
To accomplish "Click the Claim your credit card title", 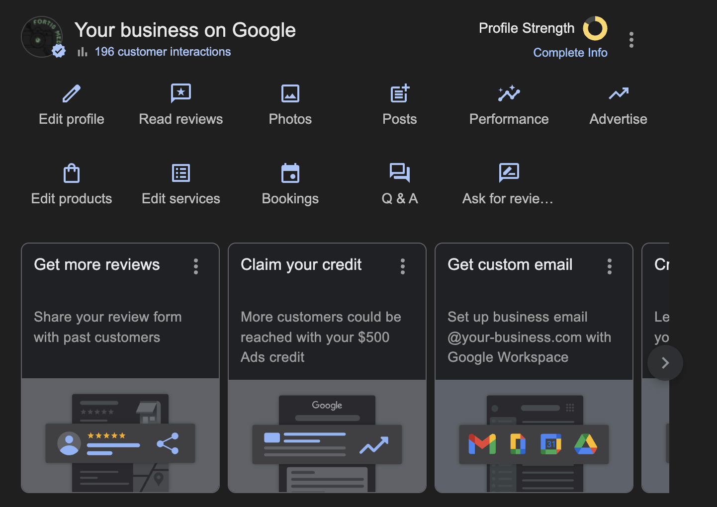I will [x=301, y=265].
